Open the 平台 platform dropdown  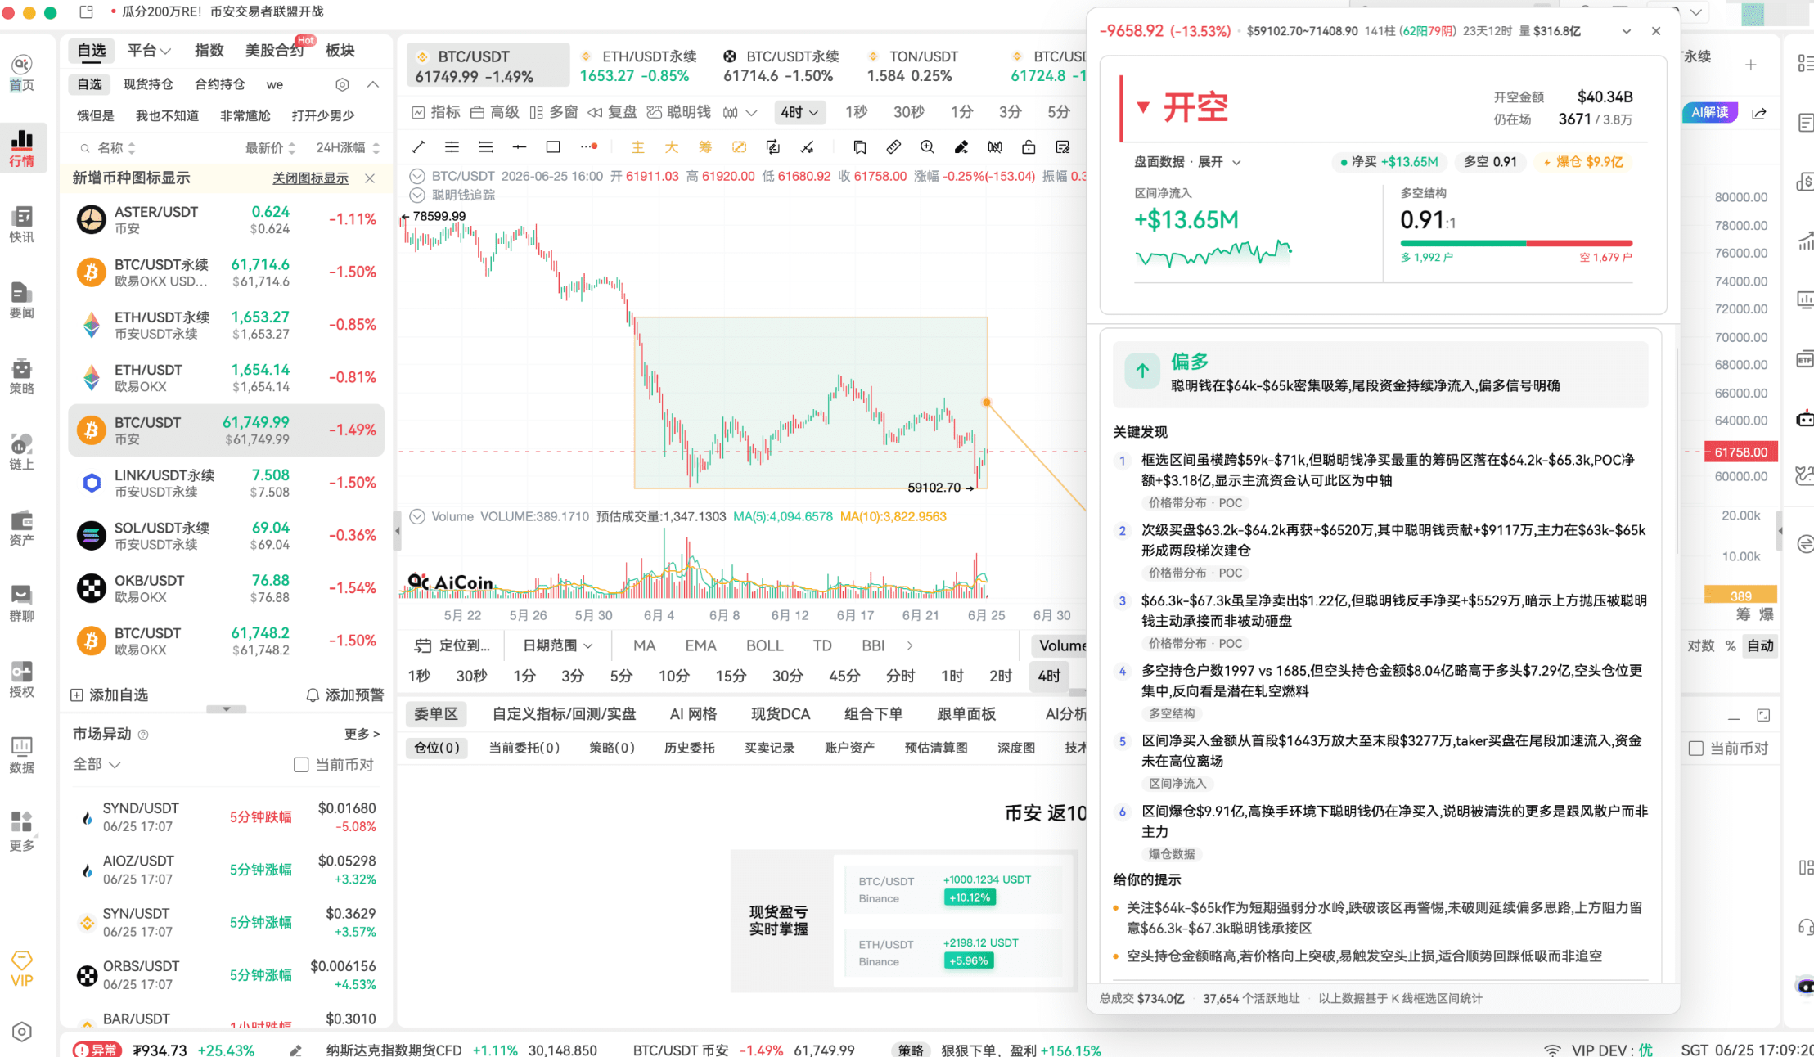coord(149,51)
